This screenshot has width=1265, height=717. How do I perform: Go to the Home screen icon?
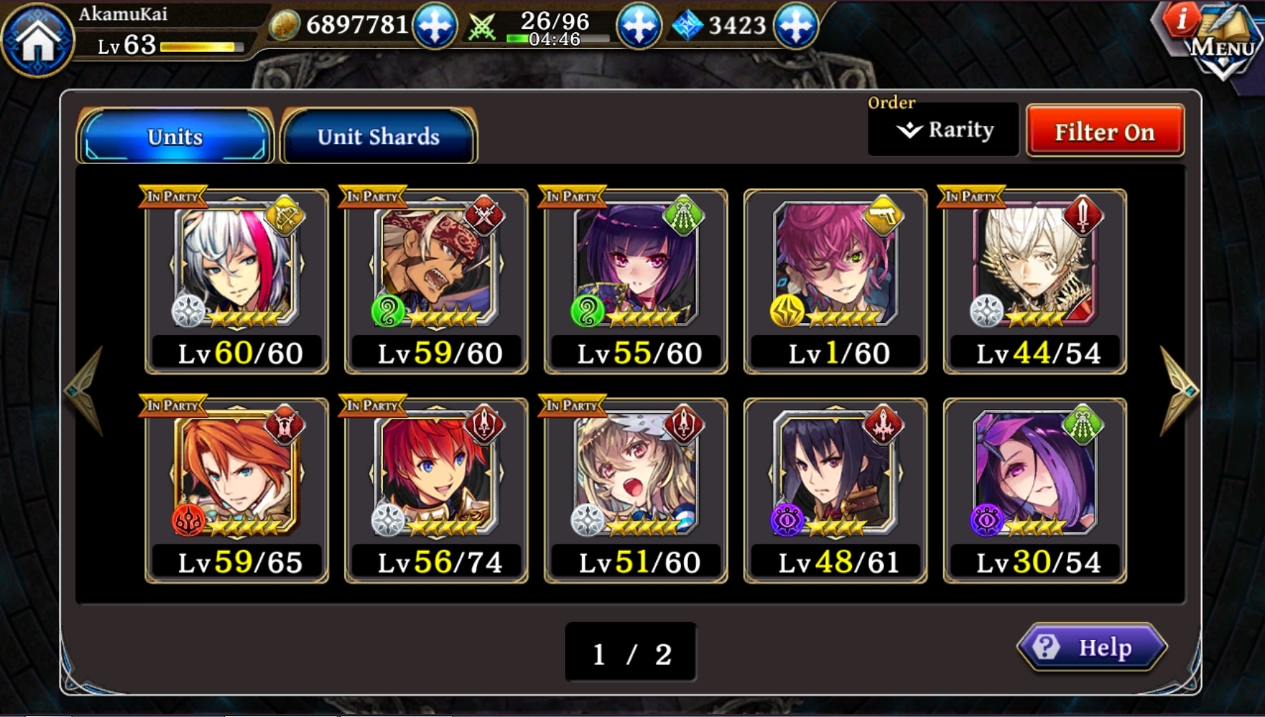[x=38, y=39]
